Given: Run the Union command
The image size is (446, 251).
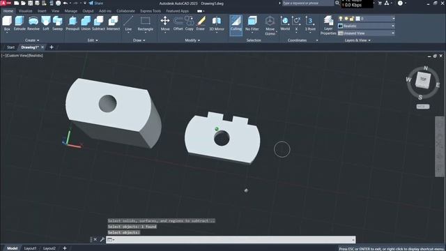Looking at the screenshot, I should tap(86, 23).
